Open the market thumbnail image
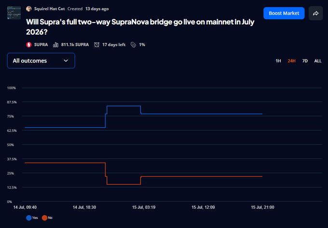 pyautogui.click(x=14, y=13)
